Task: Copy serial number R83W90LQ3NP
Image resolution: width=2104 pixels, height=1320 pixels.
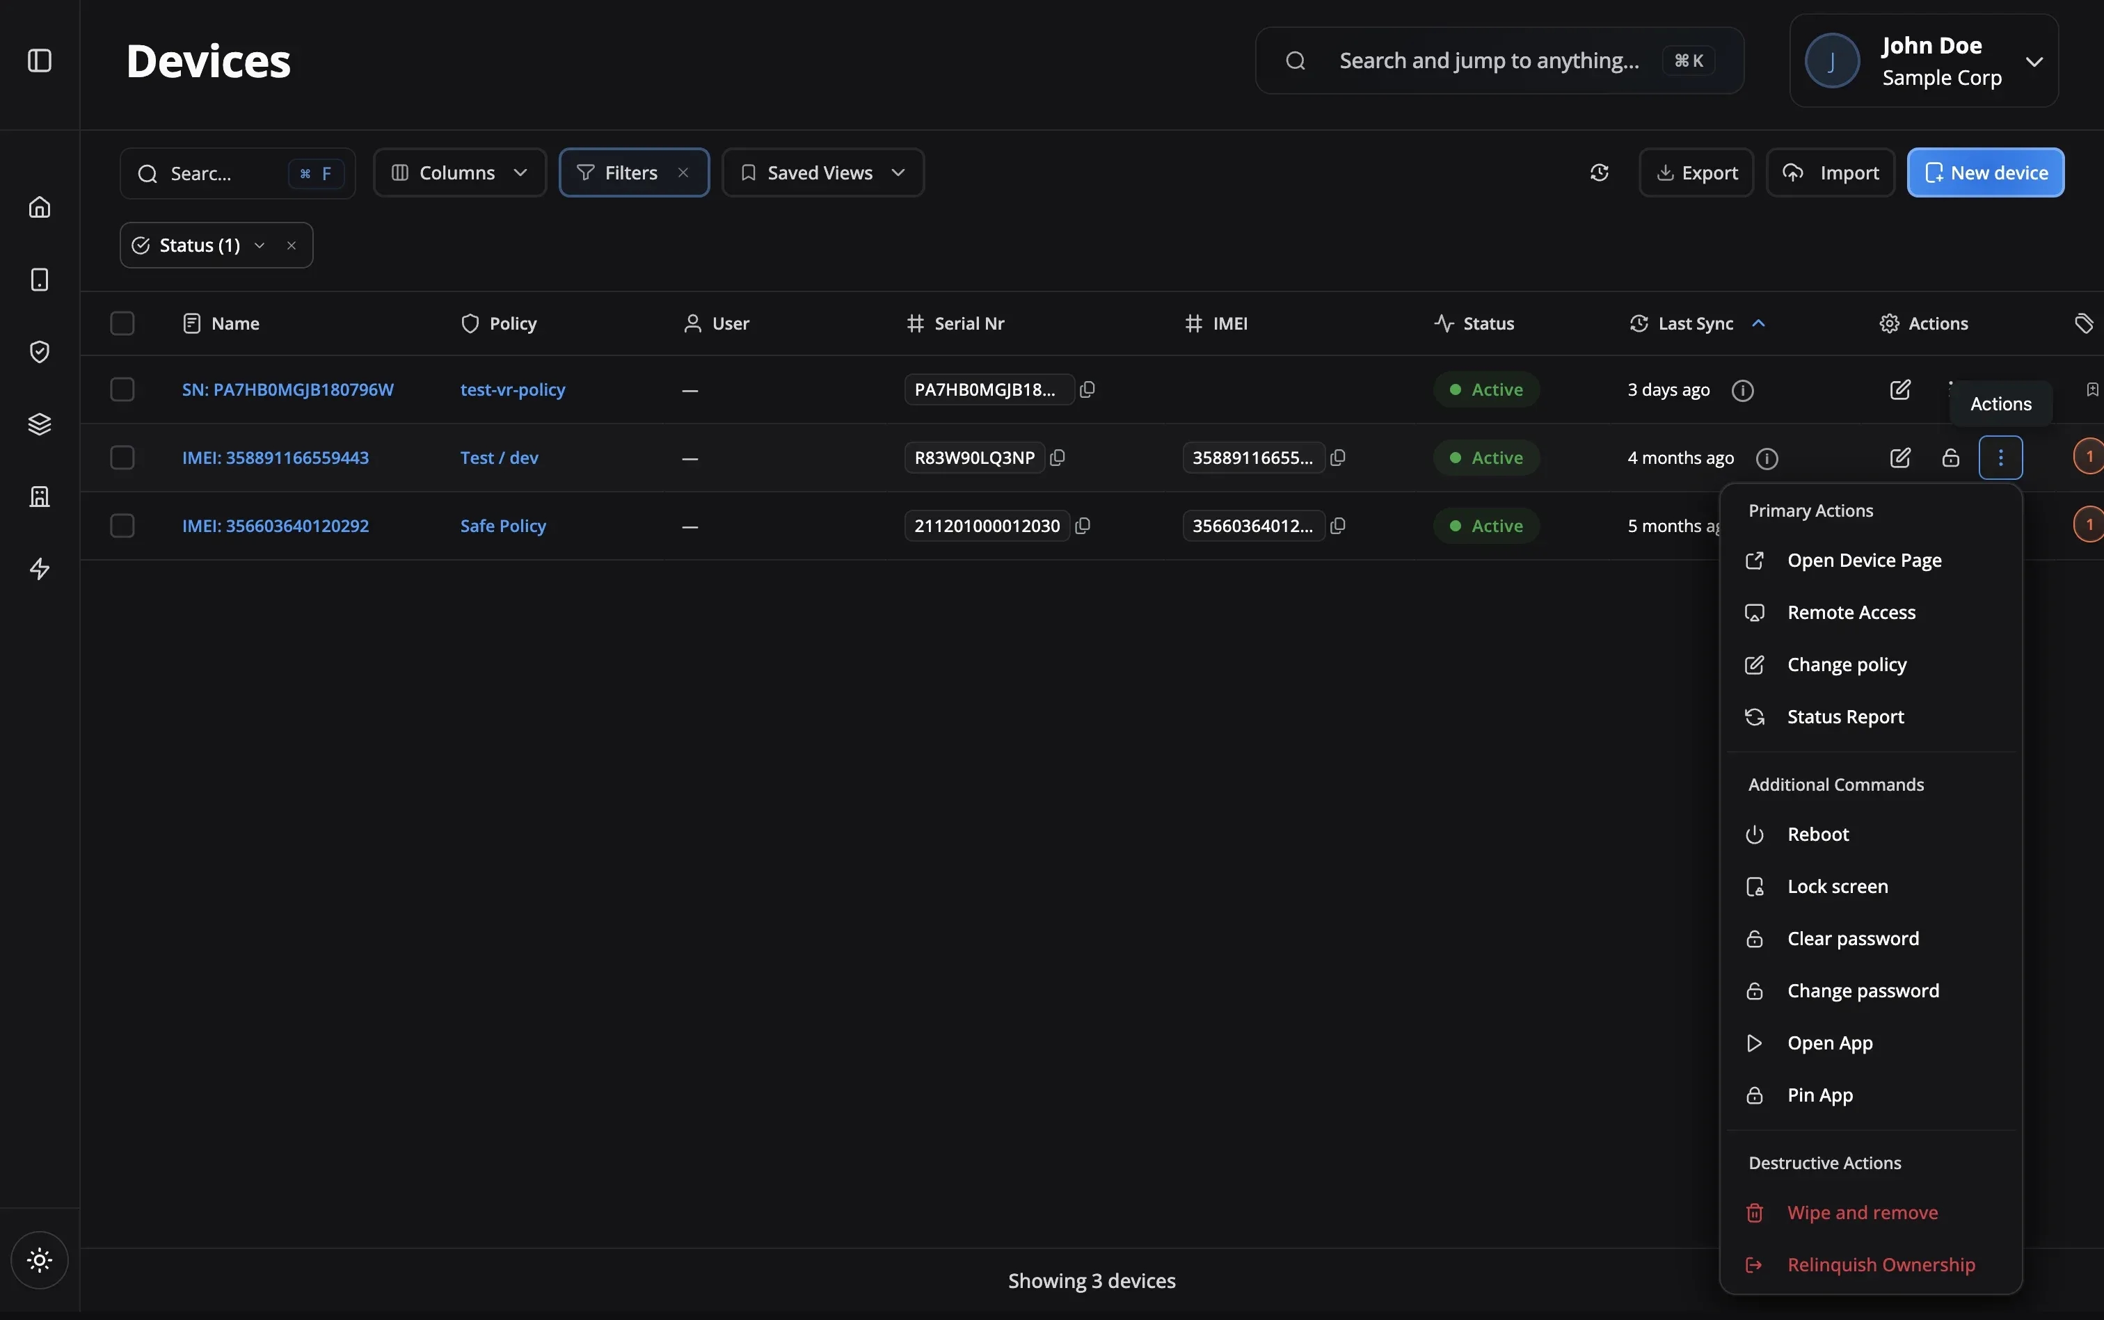Action: [x=1058, y=458]
